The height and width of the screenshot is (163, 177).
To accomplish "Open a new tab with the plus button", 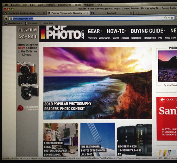I will coord(136,13).
